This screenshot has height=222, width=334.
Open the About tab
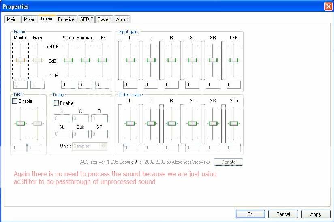[x=122, y=19]
